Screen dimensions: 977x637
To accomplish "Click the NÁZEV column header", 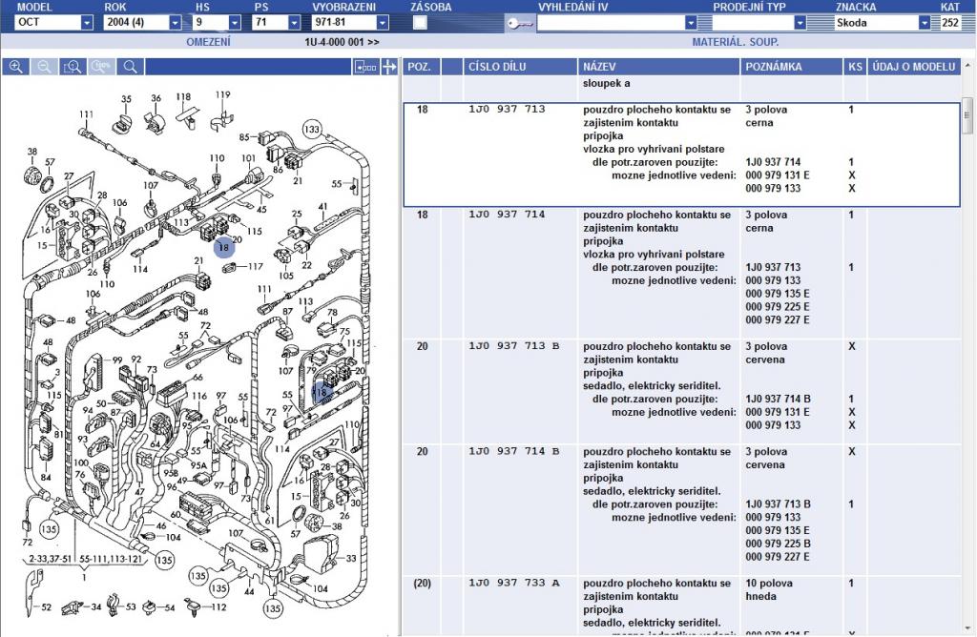I will coord(658,67).
